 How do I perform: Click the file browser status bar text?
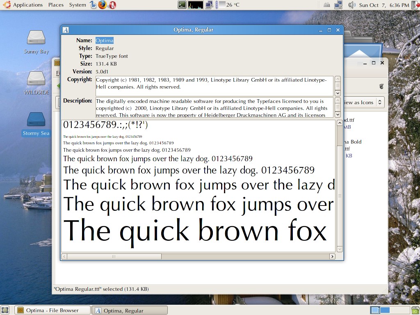point(101,289)
